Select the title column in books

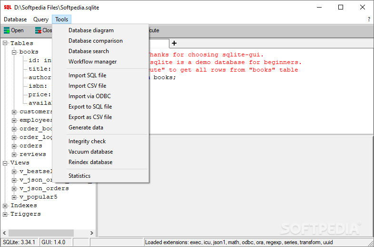click(x=39, y=69)
